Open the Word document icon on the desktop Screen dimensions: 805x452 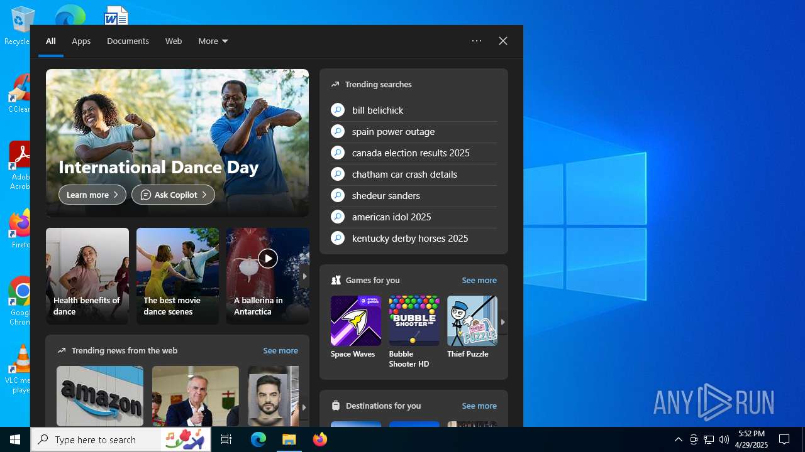[116, 16]
